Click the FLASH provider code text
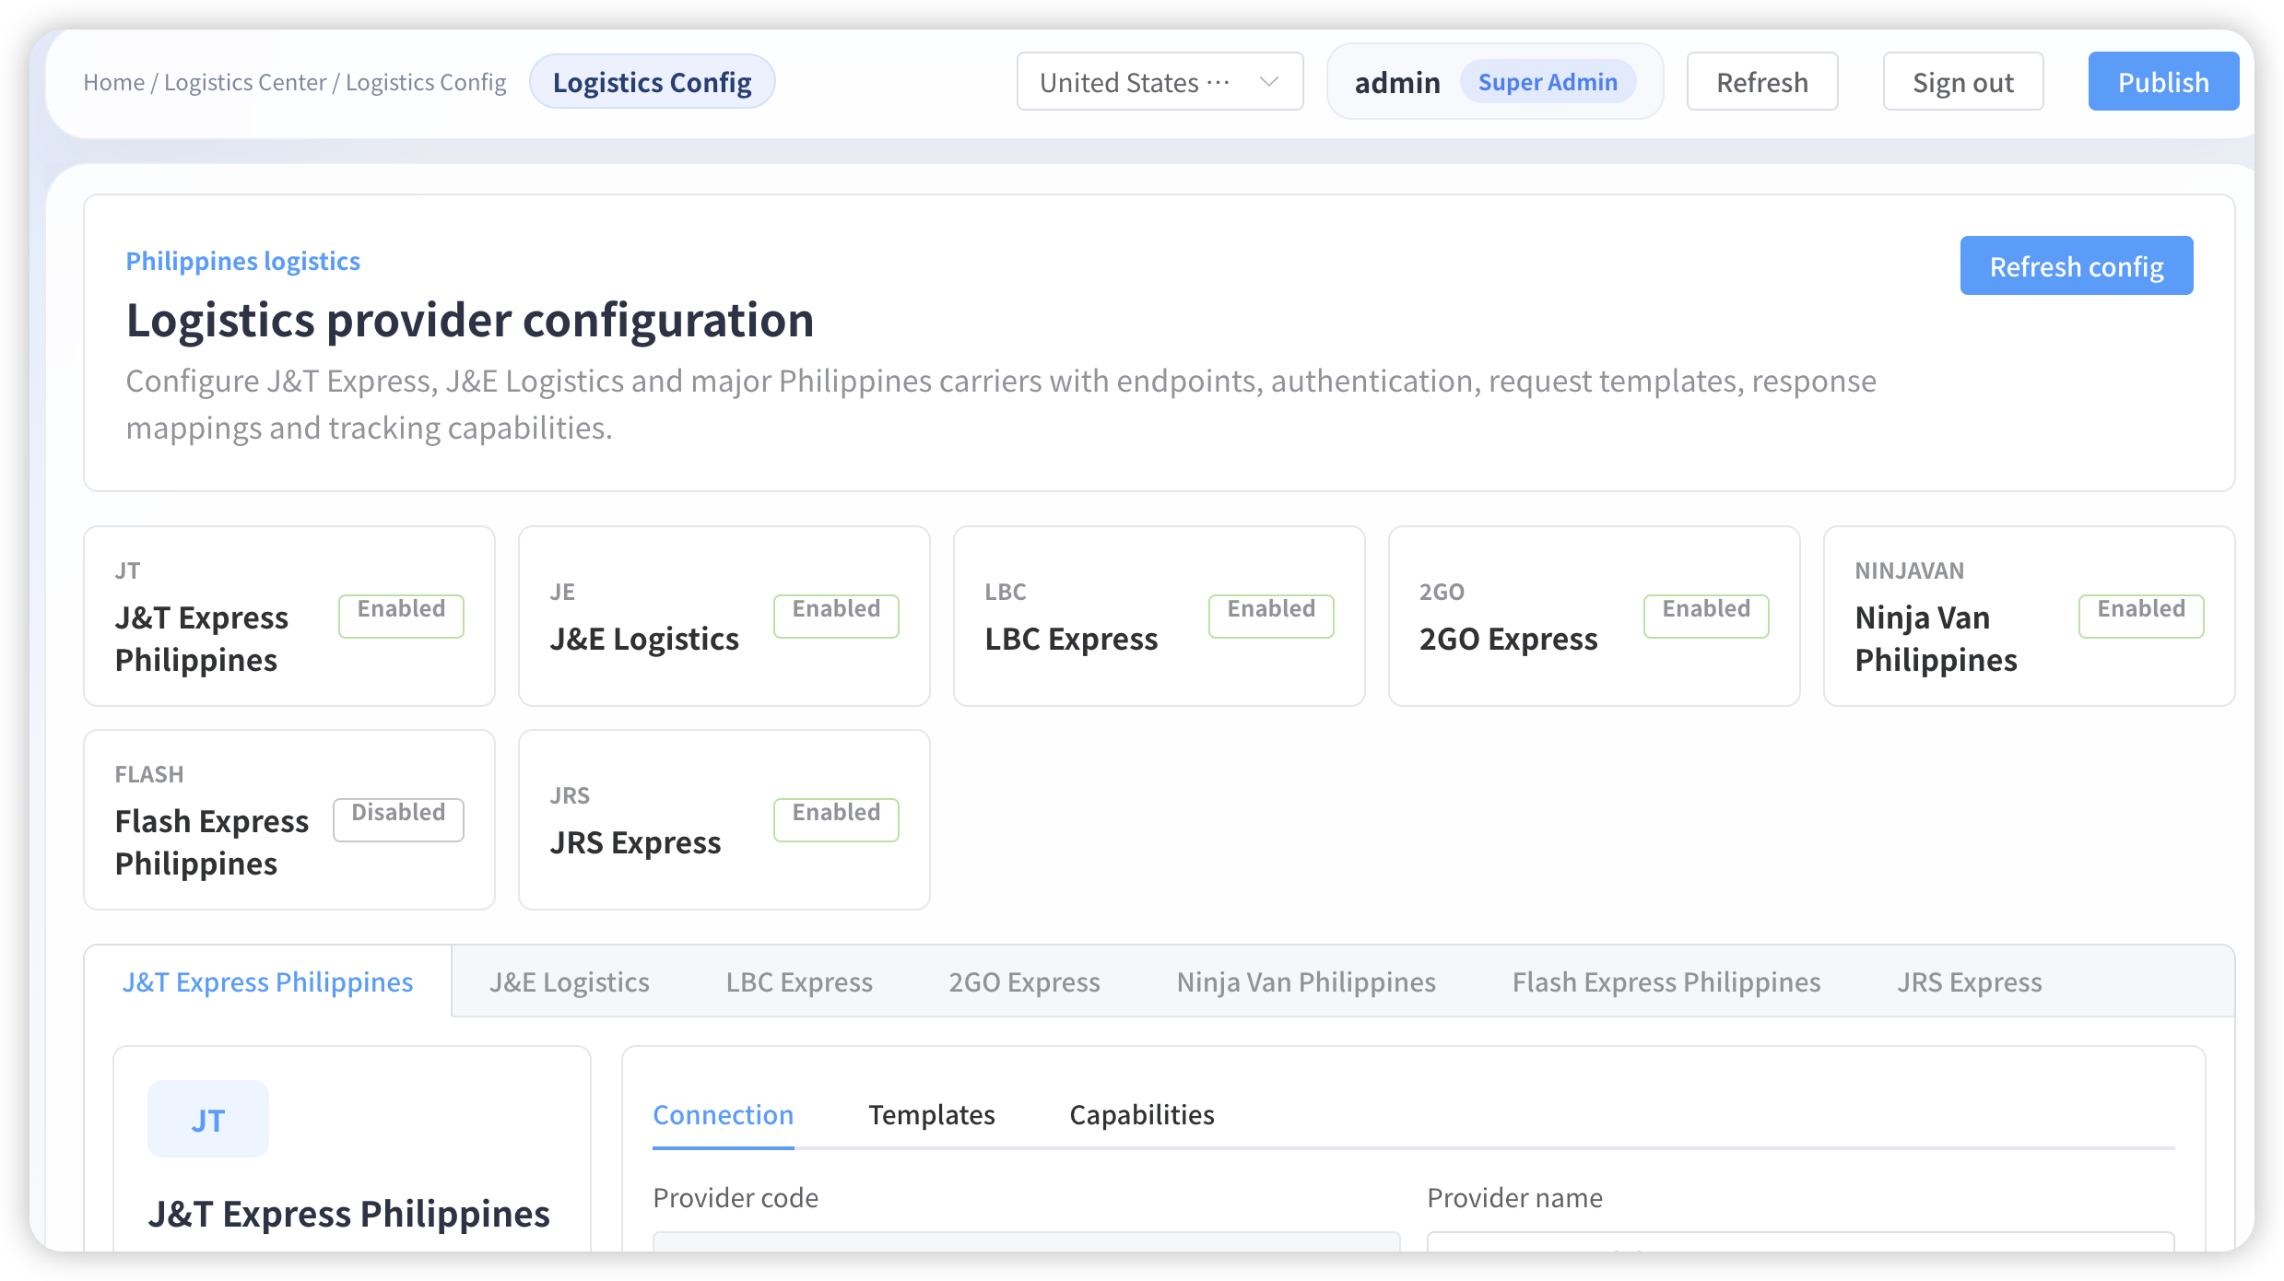Viewport: 2284px width, 1281px height. pos(149,774)
